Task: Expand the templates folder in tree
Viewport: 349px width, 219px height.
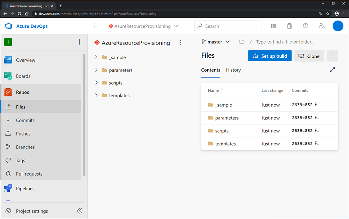Action: (96, 95)
